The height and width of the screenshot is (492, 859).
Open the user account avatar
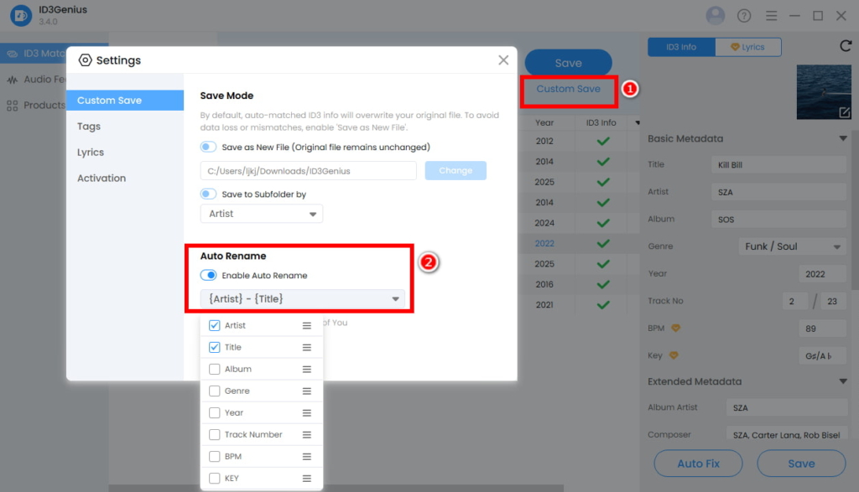tap(715, 14)
